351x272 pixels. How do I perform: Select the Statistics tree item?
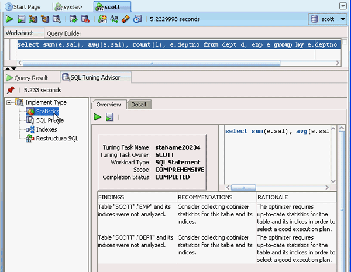pos(47,111)
